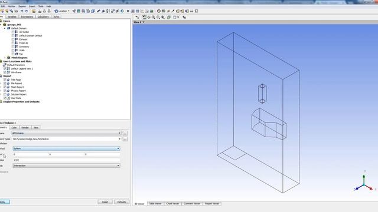Viewport: 378px width, 212px height.
Task: Uncheck the Wireframe visibility checkbox
Action: pos(5,72)
